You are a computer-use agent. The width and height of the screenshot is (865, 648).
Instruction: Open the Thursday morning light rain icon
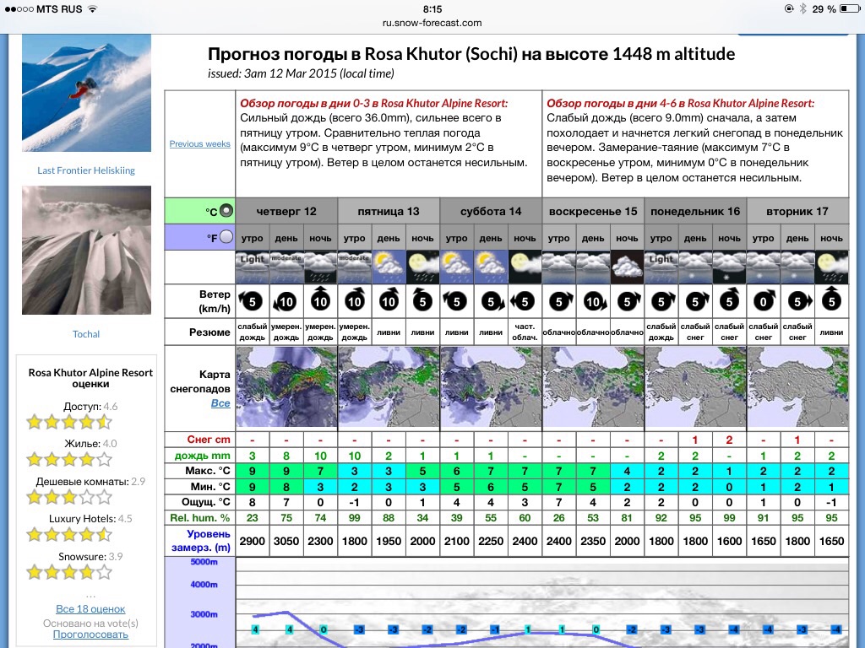coord(252,267)
